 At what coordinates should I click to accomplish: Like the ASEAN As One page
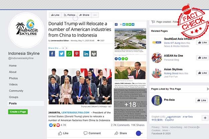tap(202, 58)
